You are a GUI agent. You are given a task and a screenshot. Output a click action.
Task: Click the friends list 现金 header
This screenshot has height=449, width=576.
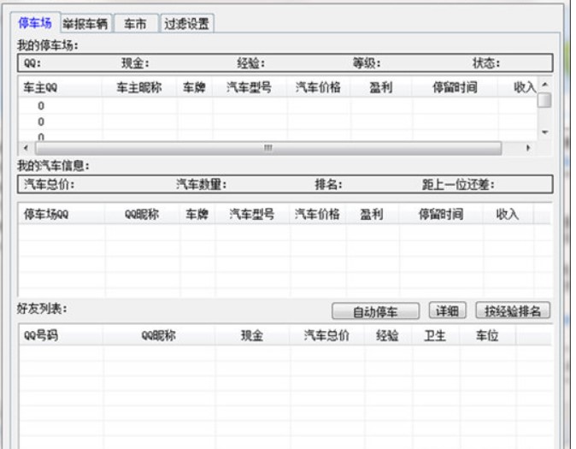pyautogui.click(x=251, y=335)
